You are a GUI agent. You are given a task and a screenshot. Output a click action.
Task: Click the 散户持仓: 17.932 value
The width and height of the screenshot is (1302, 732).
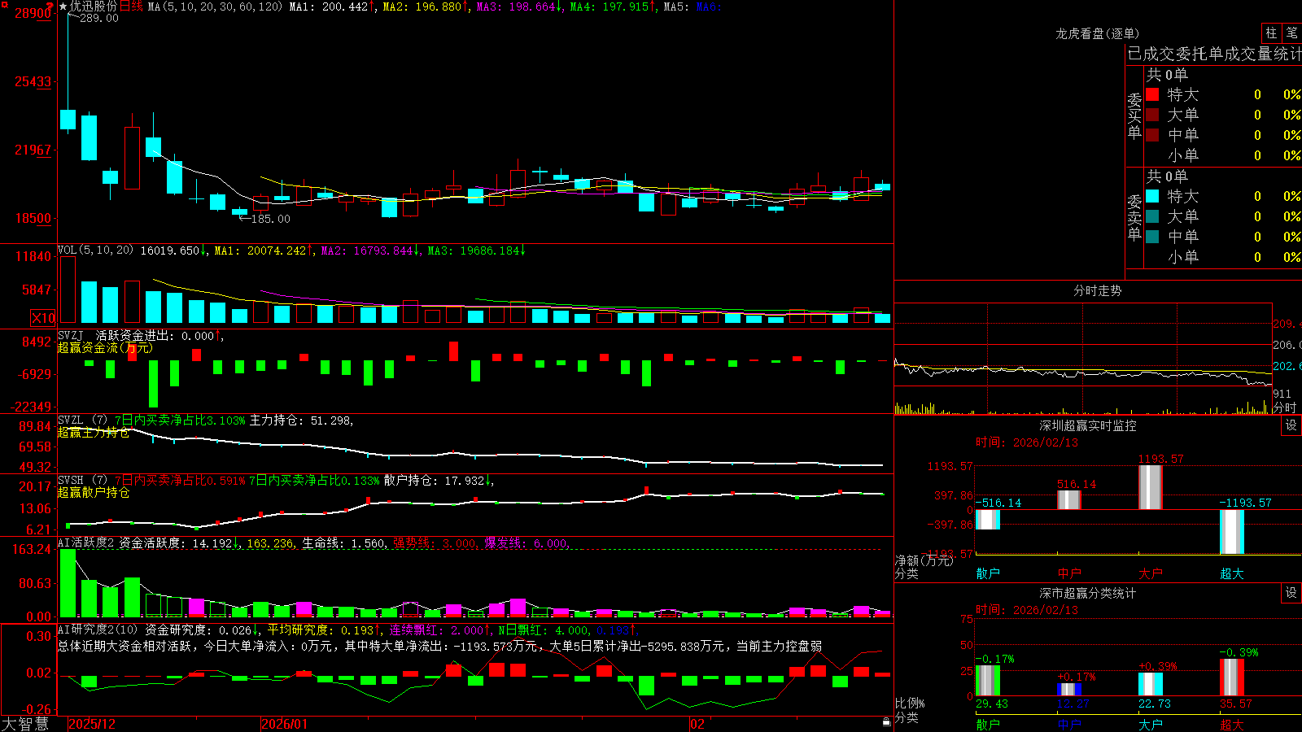tap(438, 481)
